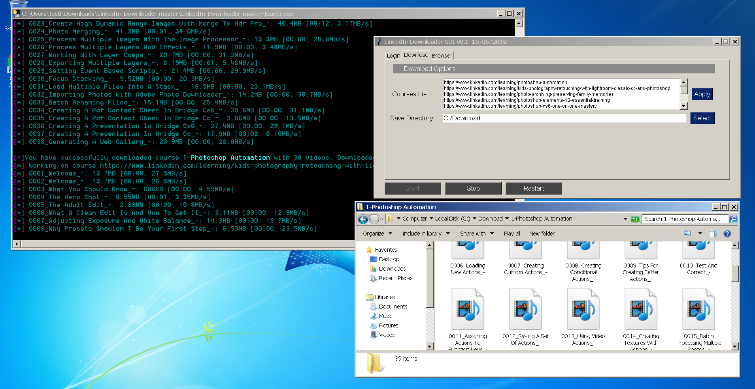
Task: Go back in the Explorer window
Action: [363, 219]
